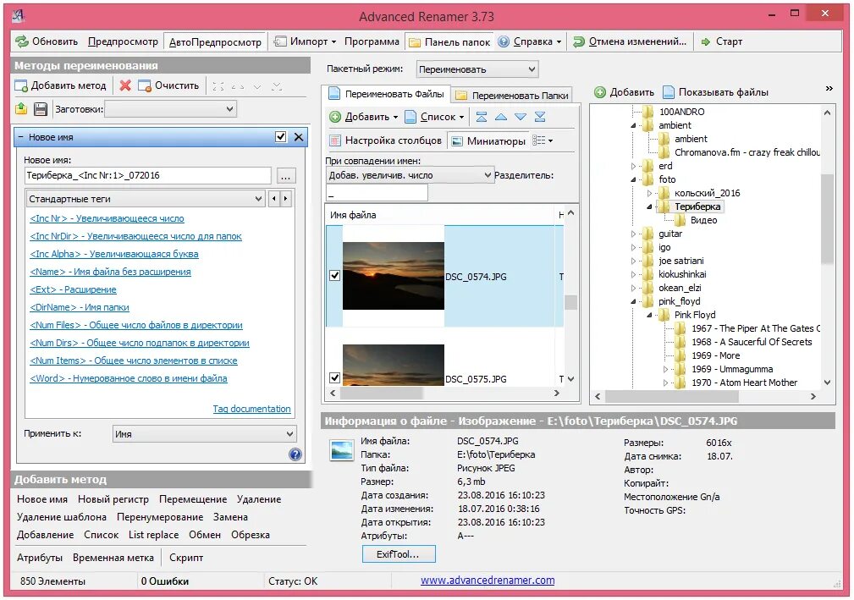Click <Inc Alpha> Увеличивающаяся буква link
This screenshot has height=600, width=854.
[113, 254]
